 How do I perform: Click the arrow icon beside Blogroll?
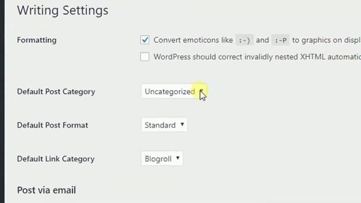pyautogui.click(x=178, y=158)
